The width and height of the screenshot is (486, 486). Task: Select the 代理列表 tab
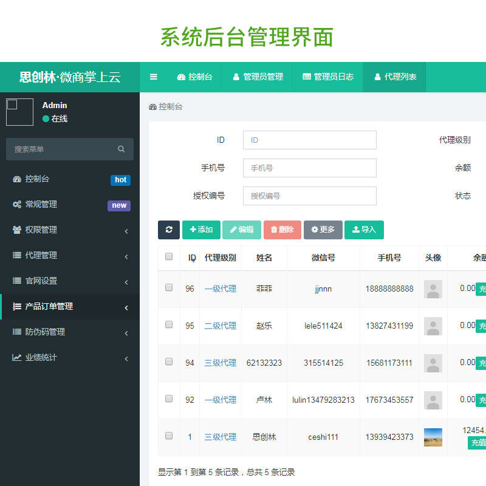click(394, 77)
